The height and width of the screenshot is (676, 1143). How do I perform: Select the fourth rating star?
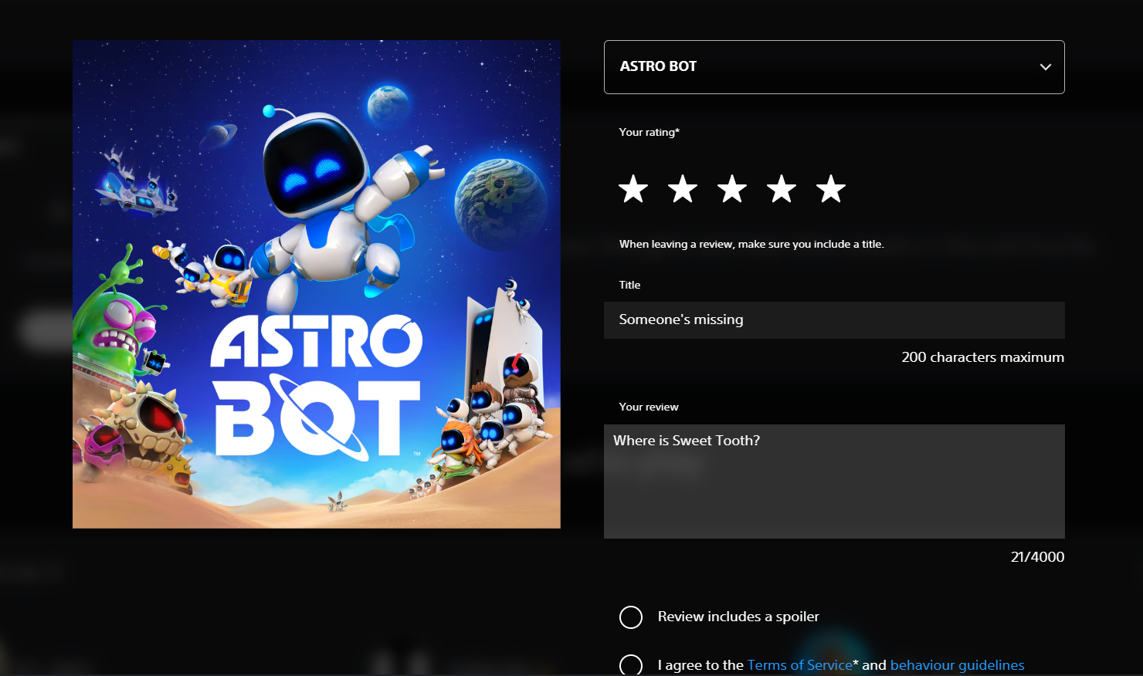tap(782, 189)
